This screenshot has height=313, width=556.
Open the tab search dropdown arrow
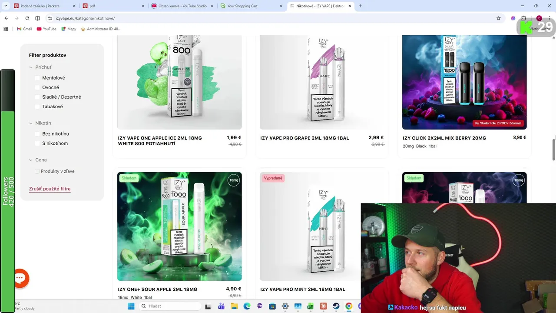click(5, 6)
